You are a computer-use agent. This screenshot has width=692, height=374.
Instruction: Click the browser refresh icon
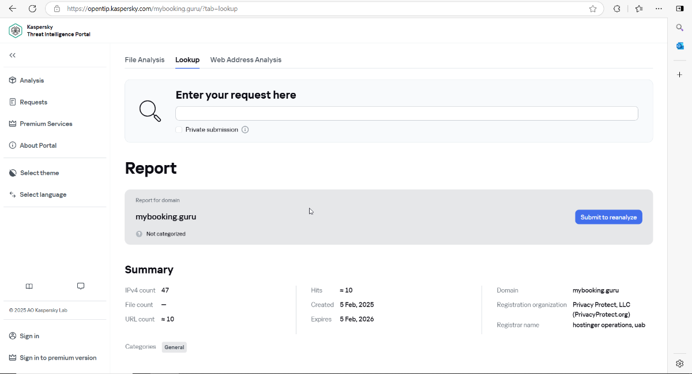(x=32, y=9)
